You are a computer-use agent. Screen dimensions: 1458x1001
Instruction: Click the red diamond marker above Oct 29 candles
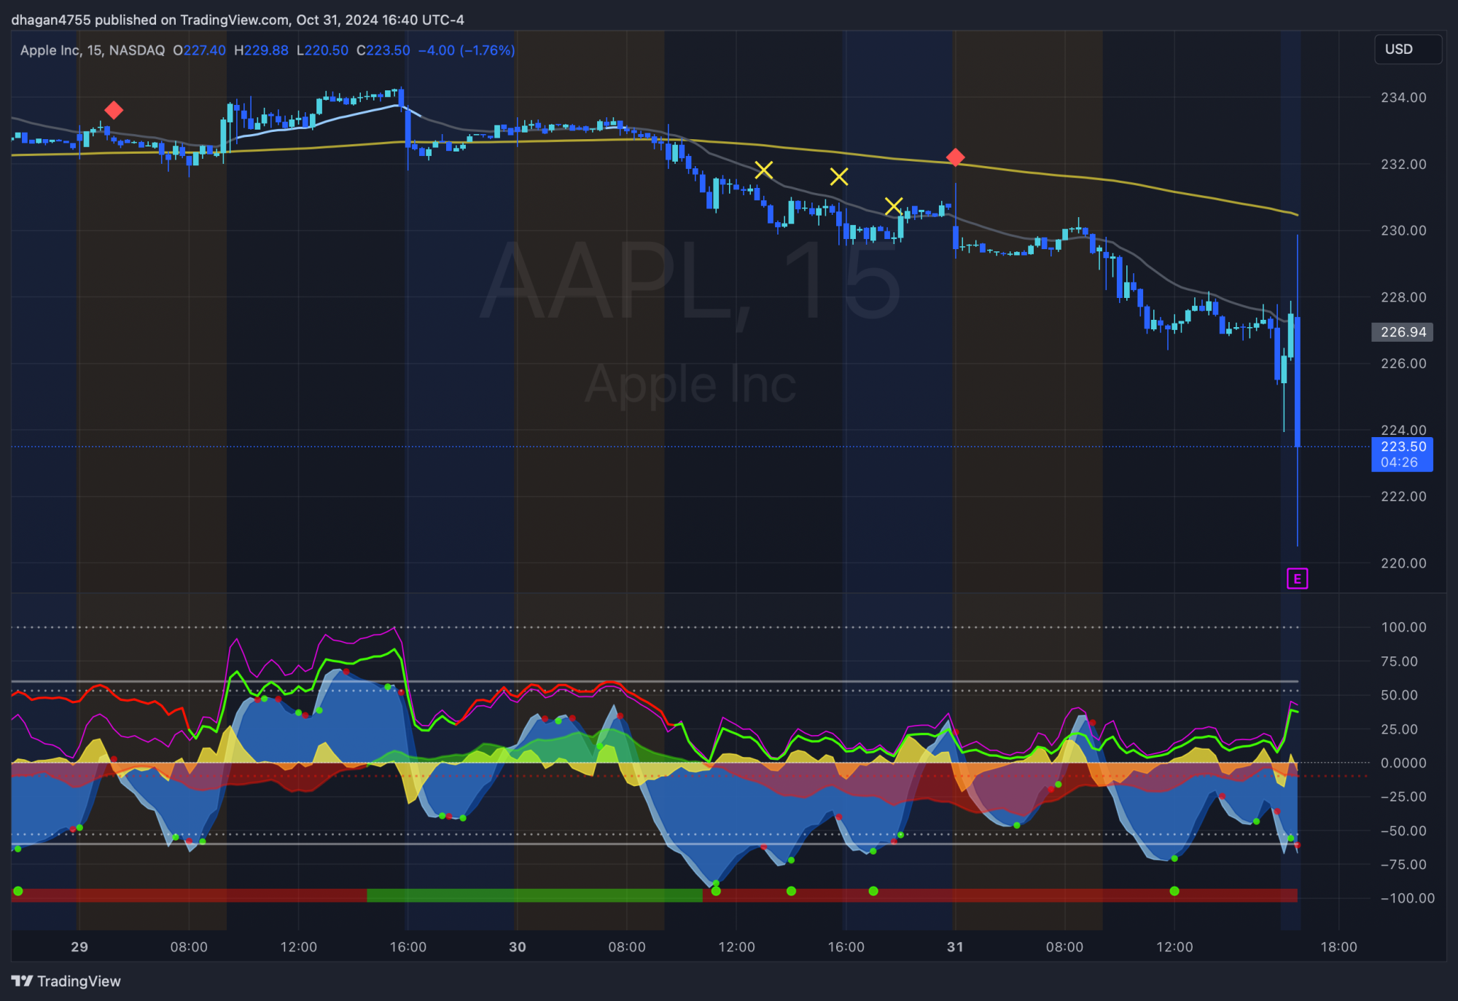(114, 110)
